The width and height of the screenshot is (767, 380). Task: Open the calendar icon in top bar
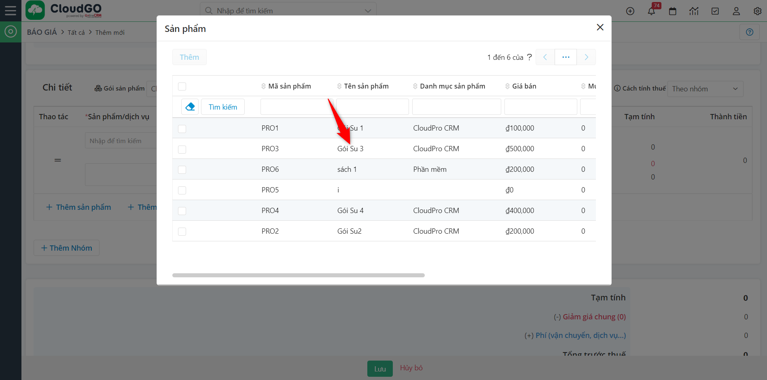pyautogui.click(x=673, y=11)
